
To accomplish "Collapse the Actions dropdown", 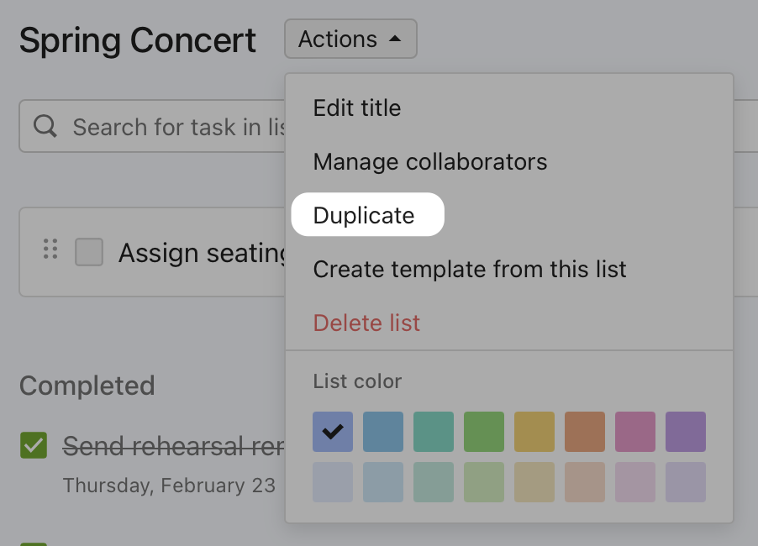I will point(350,39).
